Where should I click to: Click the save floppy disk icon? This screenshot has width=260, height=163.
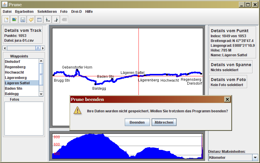tap(22, 20)
